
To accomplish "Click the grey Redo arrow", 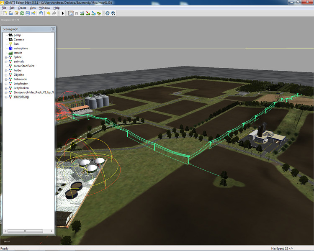I will tap(54, 13).
